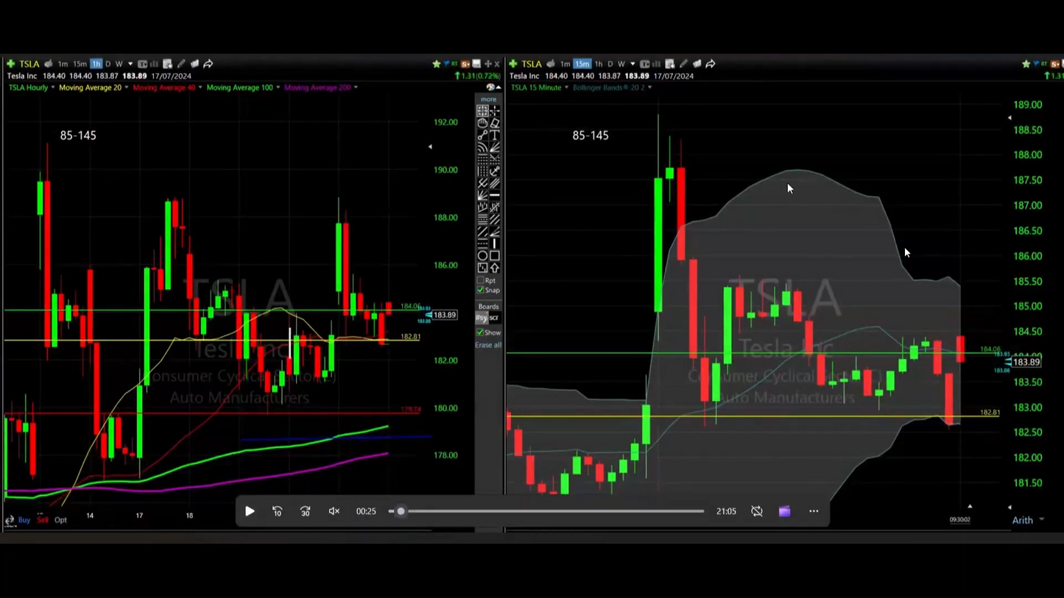Screen dimensions: 1064x598
Task: Select the arrow drawing tool
Action: (494, 268)
